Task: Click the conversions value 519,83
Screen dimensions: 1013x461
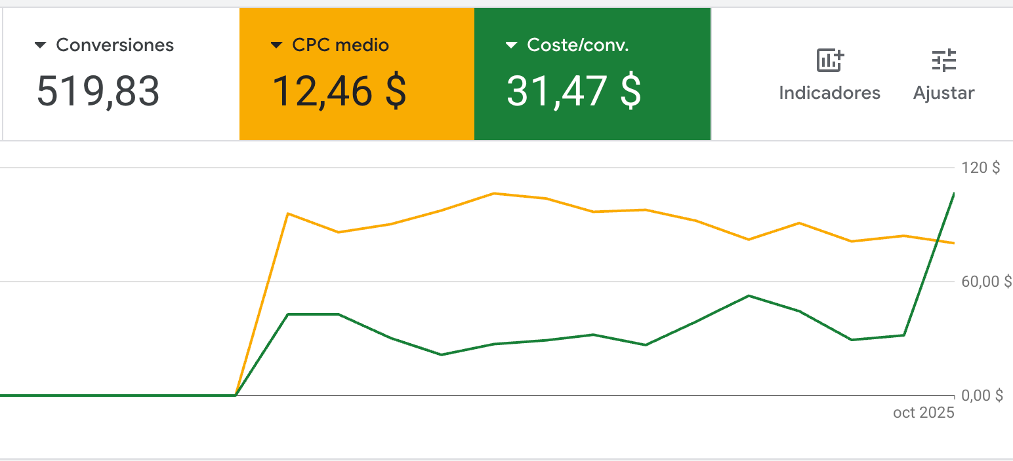Action: click(98, 92)
